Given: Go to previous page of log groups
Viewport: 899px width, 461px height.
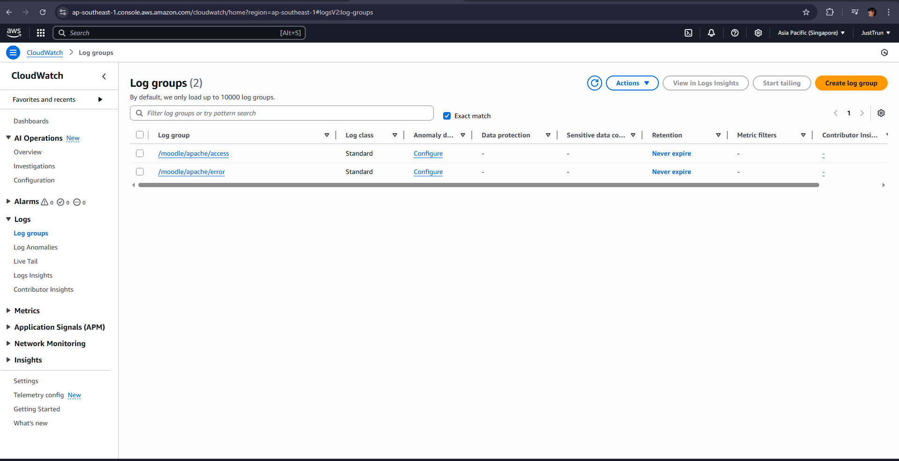Looking at the screenshot, I should pos(836,113).
